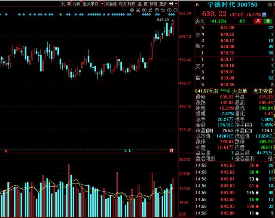Click sell level 4 price 640.65
Viewport: 275px width, 218px height.
tap(227, 34)
